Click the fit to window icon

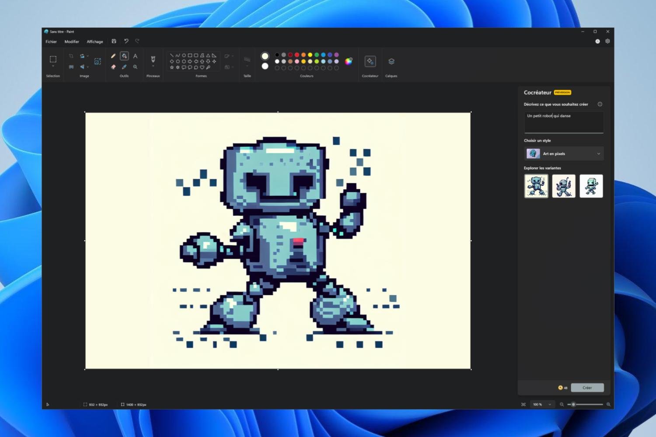click(x=523, y=404)
